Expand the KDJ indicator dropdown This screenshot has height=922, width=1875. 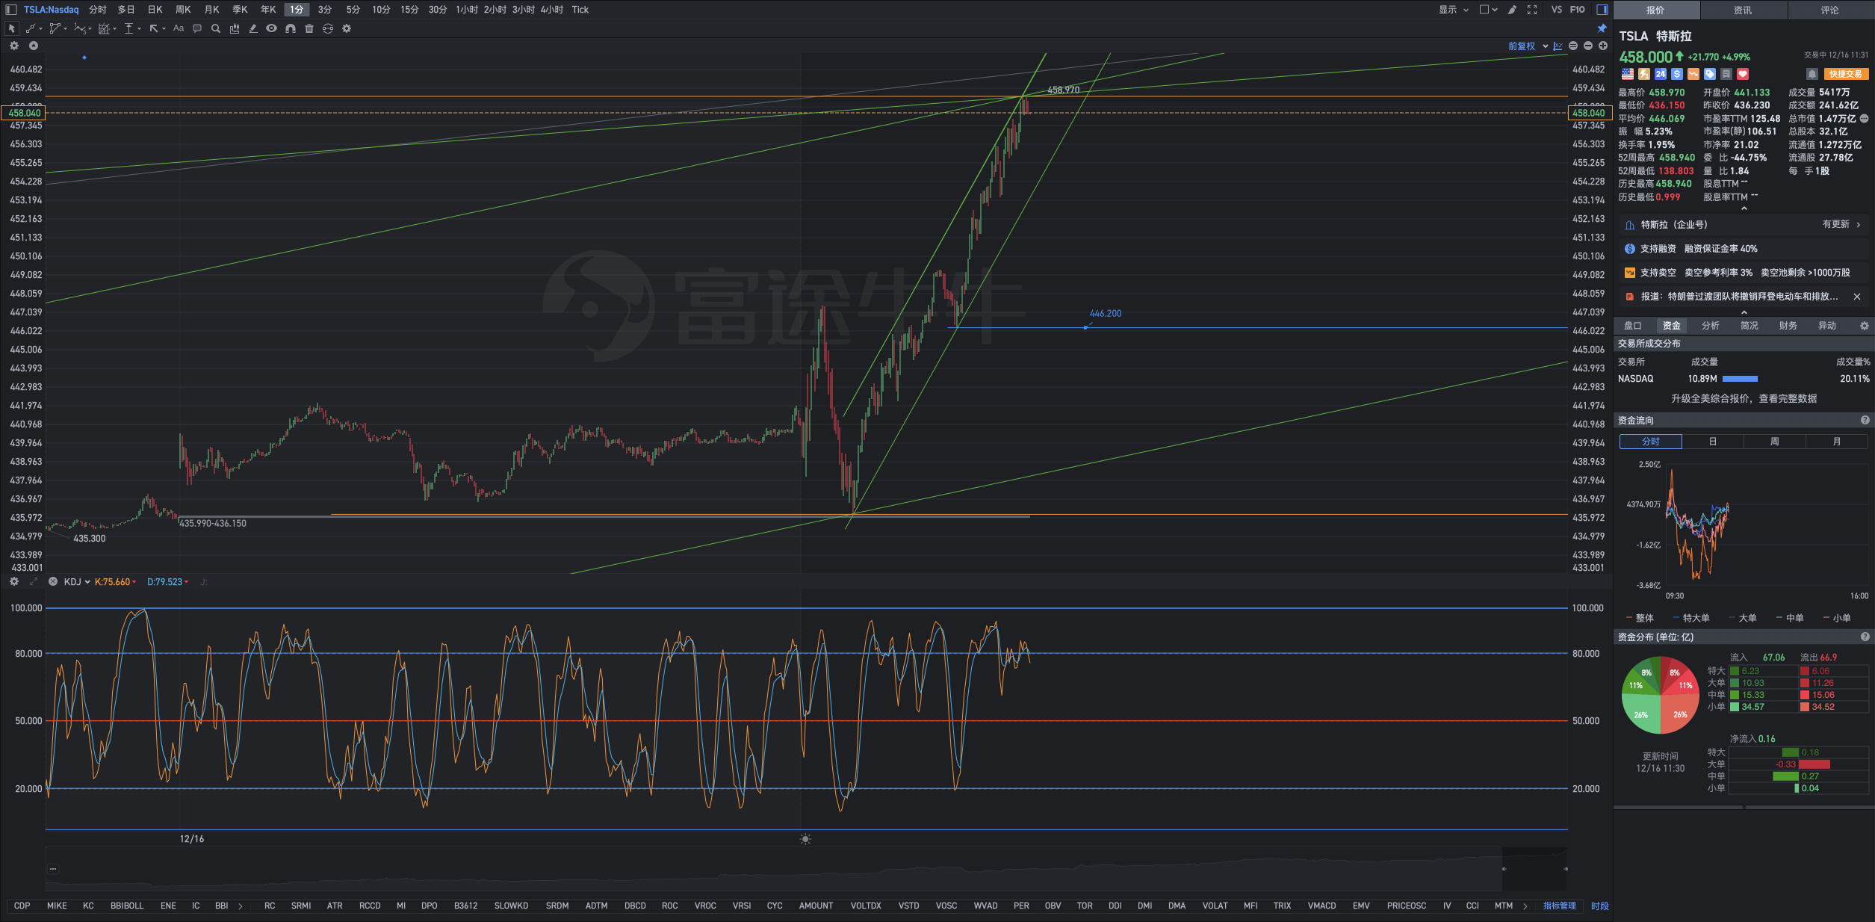pyautogui.click(x=77, y=582)
